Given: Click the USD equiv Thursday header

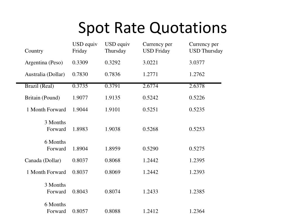Looking at the screenshot, I should click(117, 47).
